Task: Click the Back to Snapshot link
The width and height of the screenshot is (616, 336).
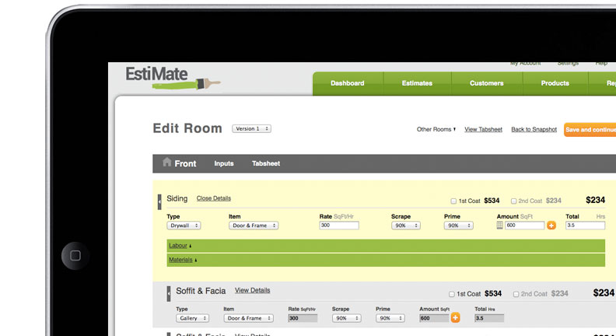Action: point(534,129)
